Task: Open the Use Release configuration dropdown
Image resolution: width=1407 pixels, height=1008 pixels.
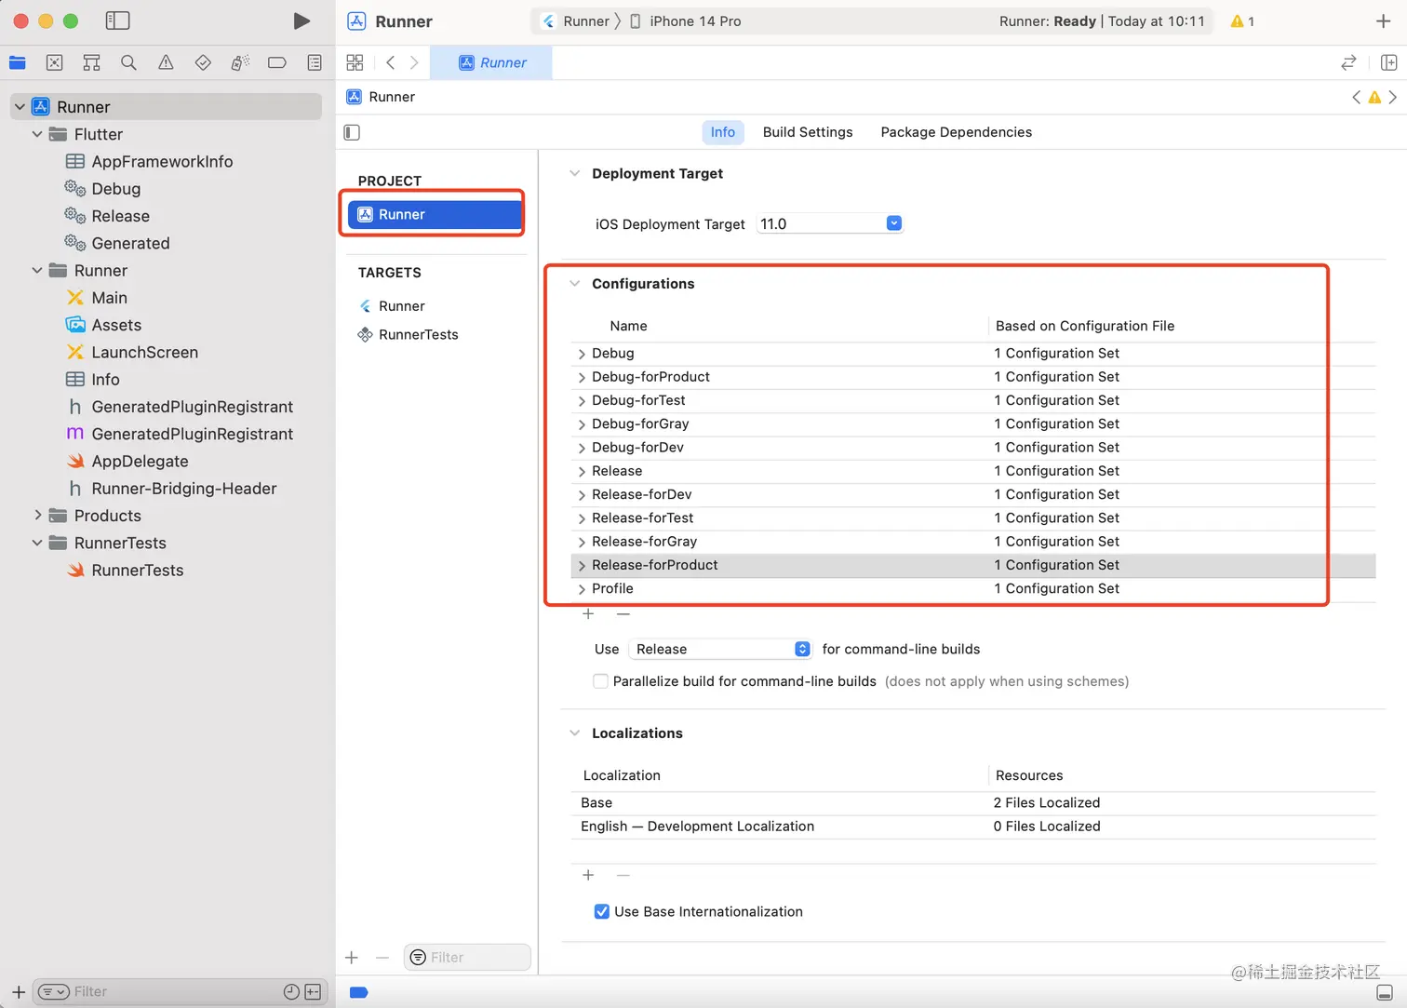Action: click(720, 649)
